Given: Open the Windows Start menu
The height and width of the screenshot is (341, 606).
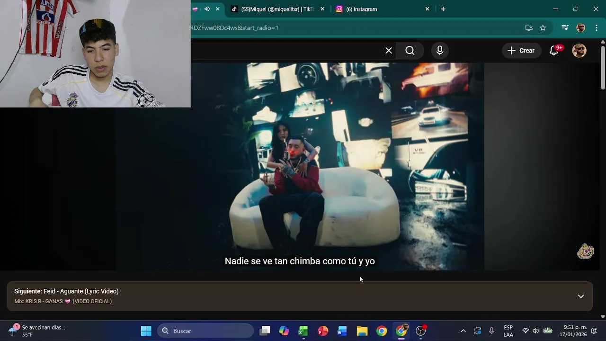Looking at the screenshot, I should [x=146, y=331].
